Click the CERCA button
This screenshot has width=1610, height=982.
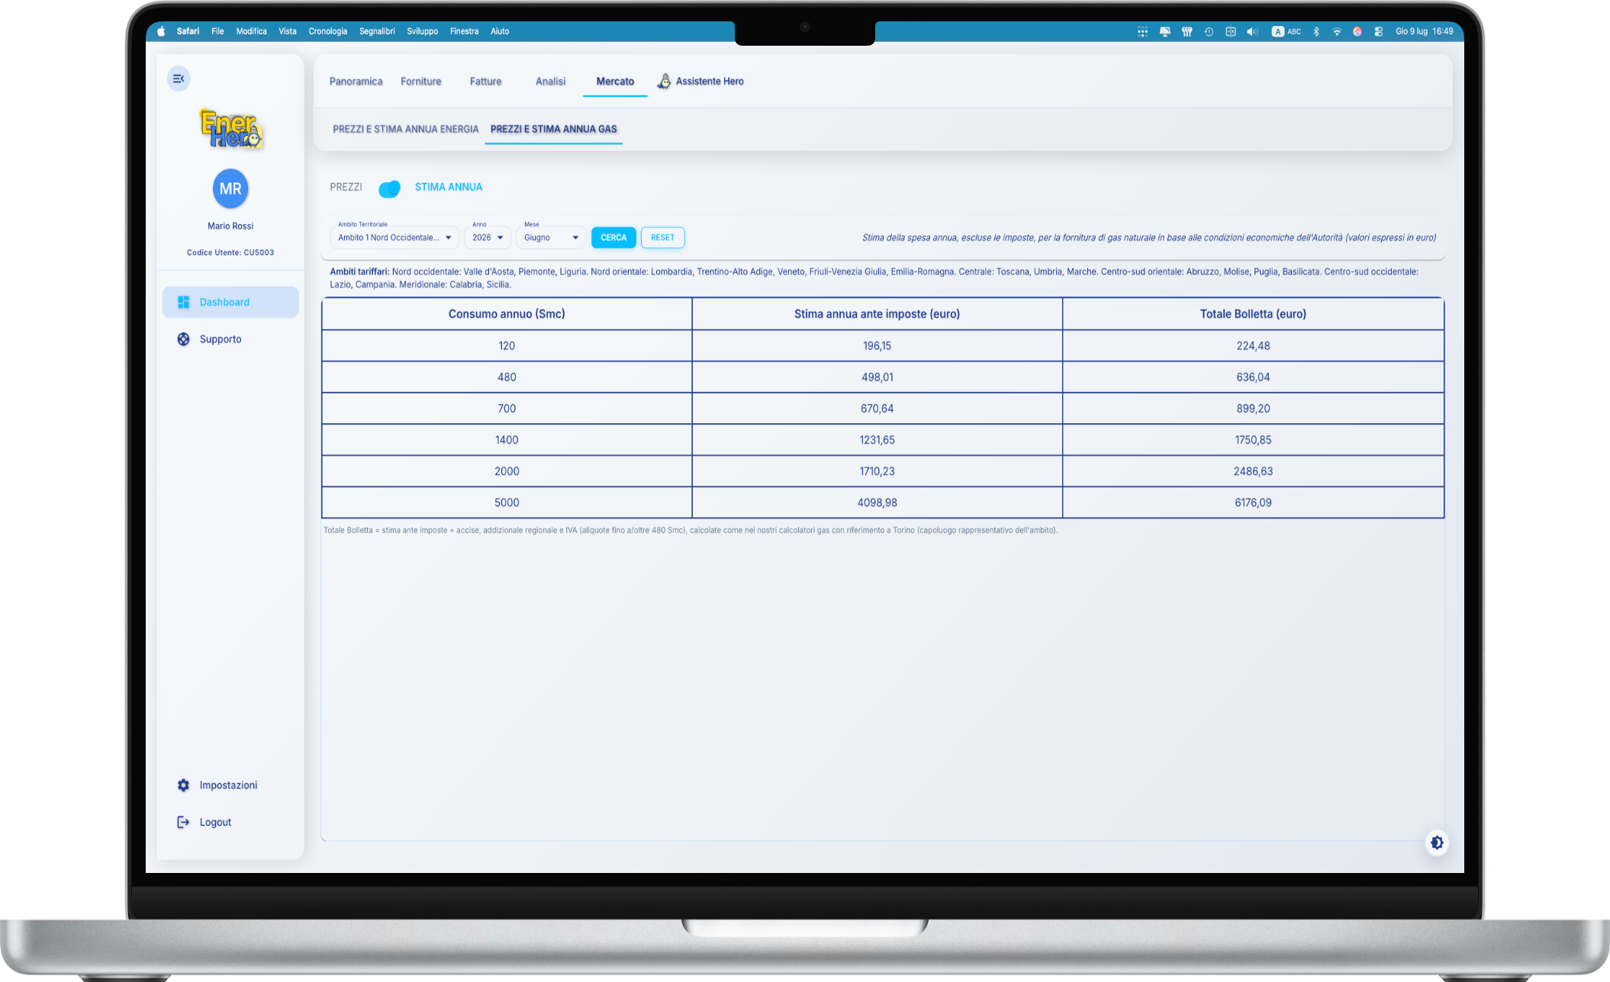613,237
